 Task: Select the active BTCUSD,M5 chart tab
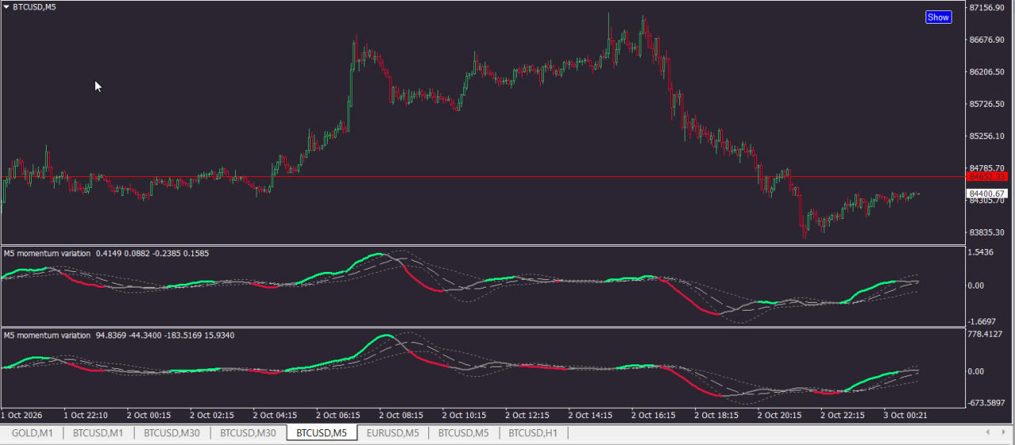point(321,433)
